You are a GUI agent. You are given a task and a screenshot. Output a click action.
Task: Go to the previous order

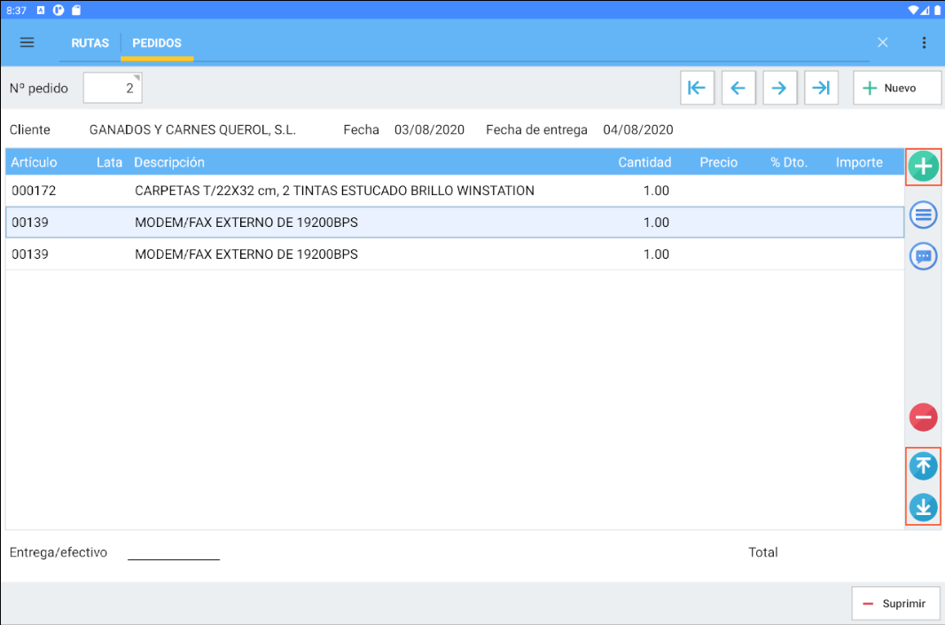pos(738,88)
